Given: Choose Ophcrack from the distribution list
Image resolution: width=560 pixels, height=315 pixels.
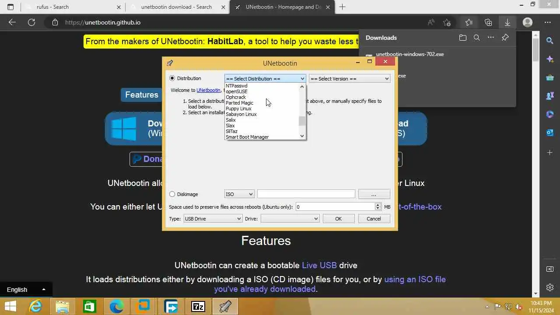Looking at the screenshot, I should pyautogui.click(x=236, y=97).
